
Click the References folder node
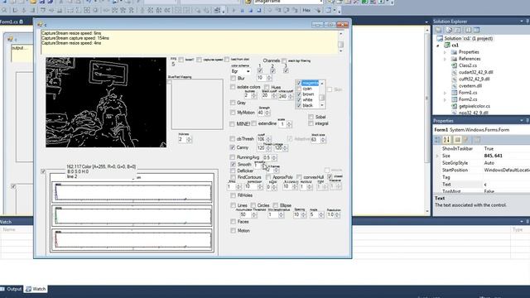point(470,59)
